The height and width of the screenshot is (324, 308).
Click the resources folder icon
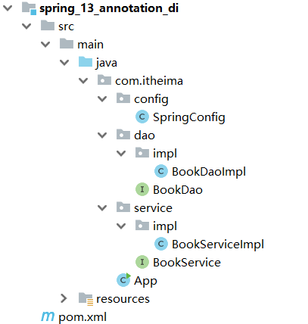click(x=86, y=299)
